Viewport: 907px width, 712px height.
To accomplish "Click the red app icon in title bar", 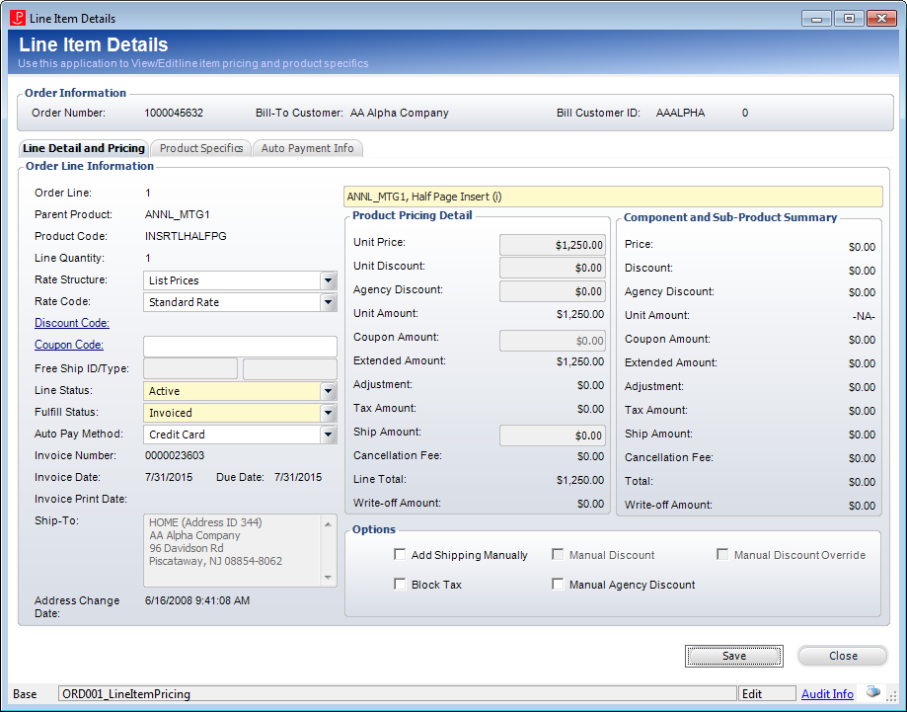I will (18, 18).
